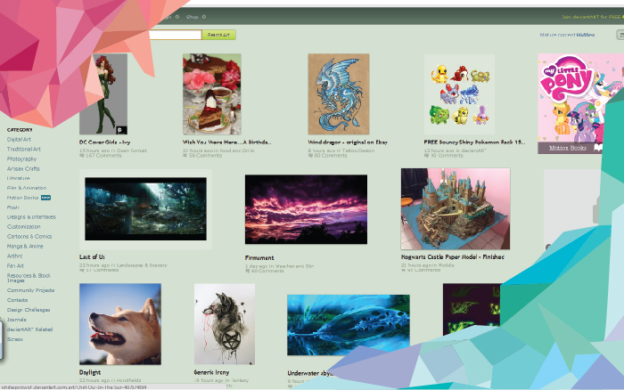624x390 pixels.
Task: Click title Wish You Were Here...A Birthda..
Action: (x=226, y=142)
